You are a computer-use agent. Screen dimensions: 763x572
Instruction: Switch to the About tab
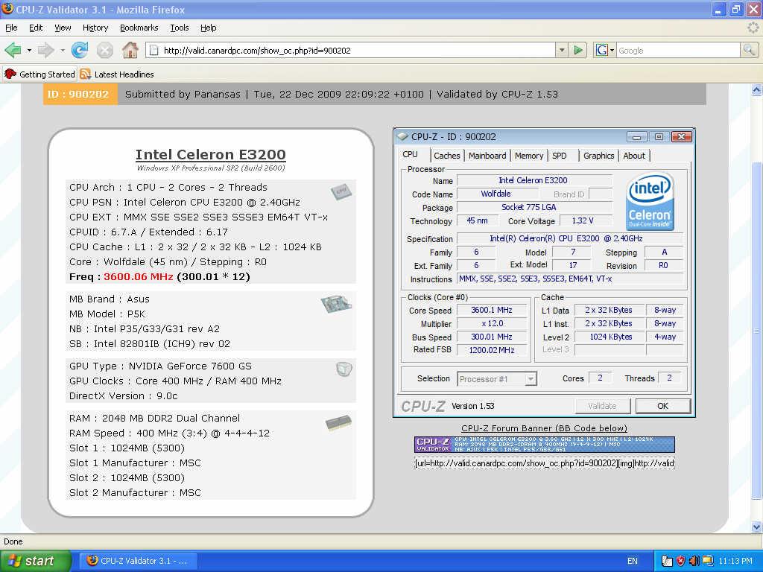click(634, 156)
